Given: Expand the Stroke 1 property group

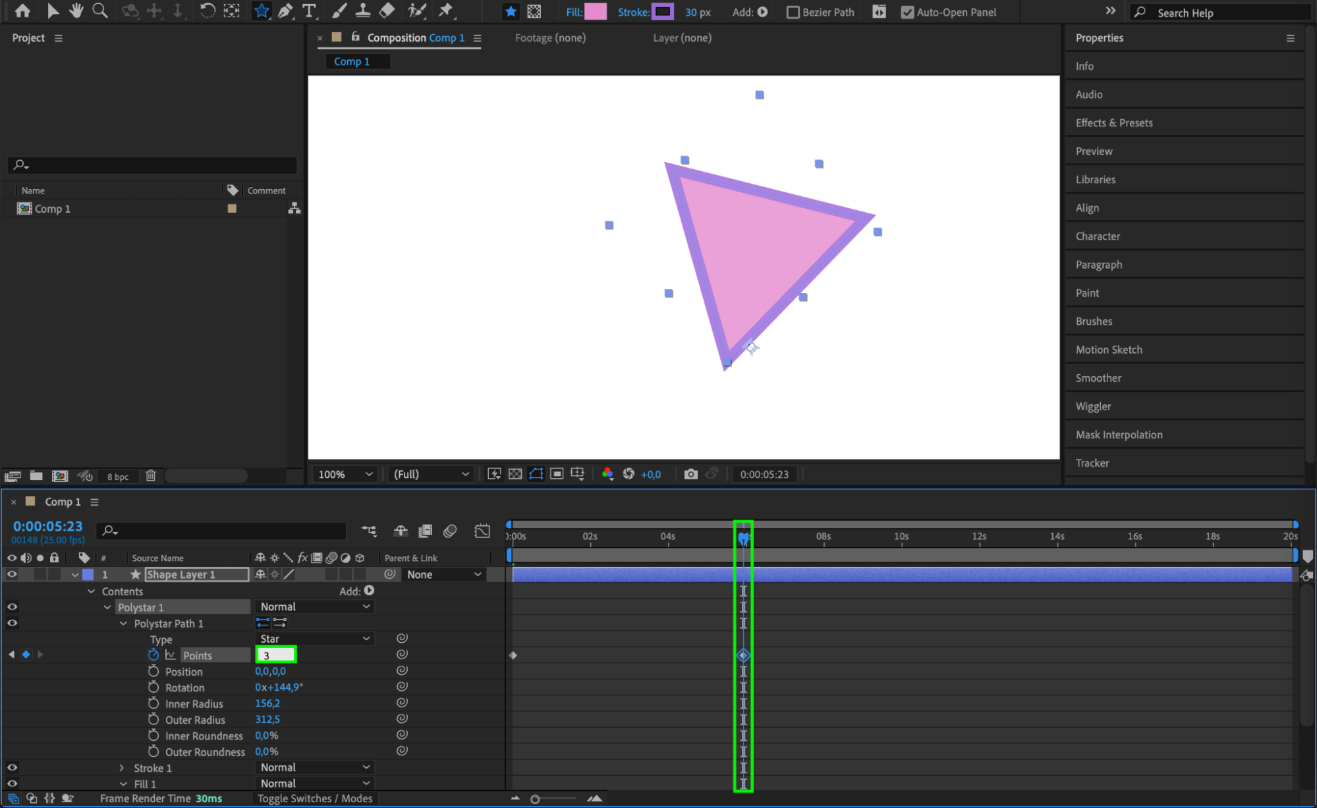Looking at the screenshot, I should pyautogui.click(x=122, y=768).
